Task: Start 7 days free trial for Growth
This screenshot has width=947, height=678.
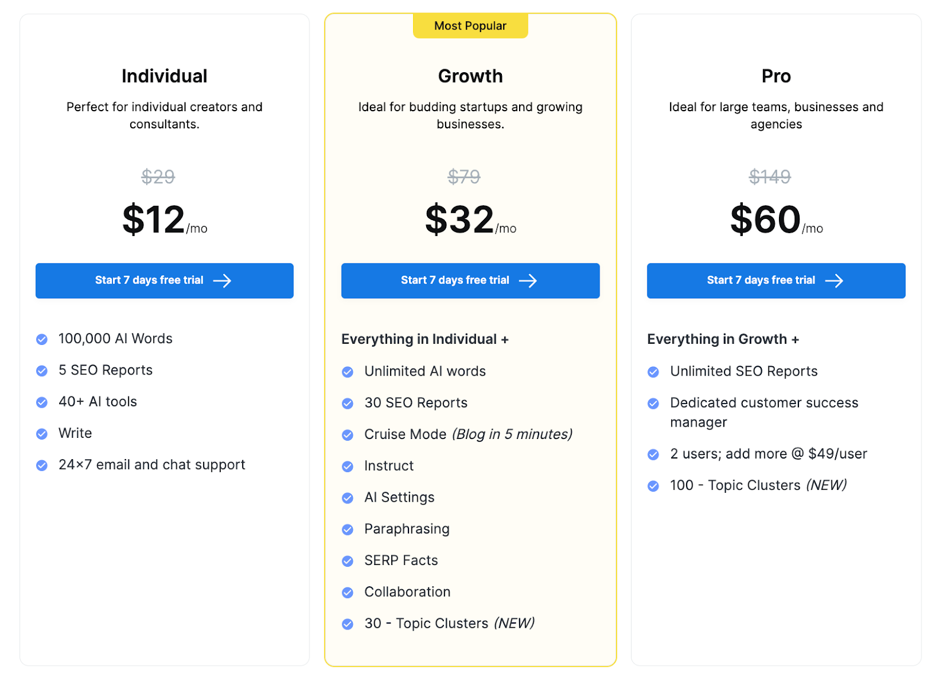Action: pyautogui.click(x=470, y=281)
